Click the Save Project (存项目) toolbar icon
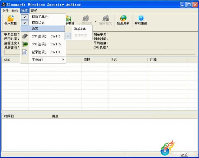 point(69,19)
